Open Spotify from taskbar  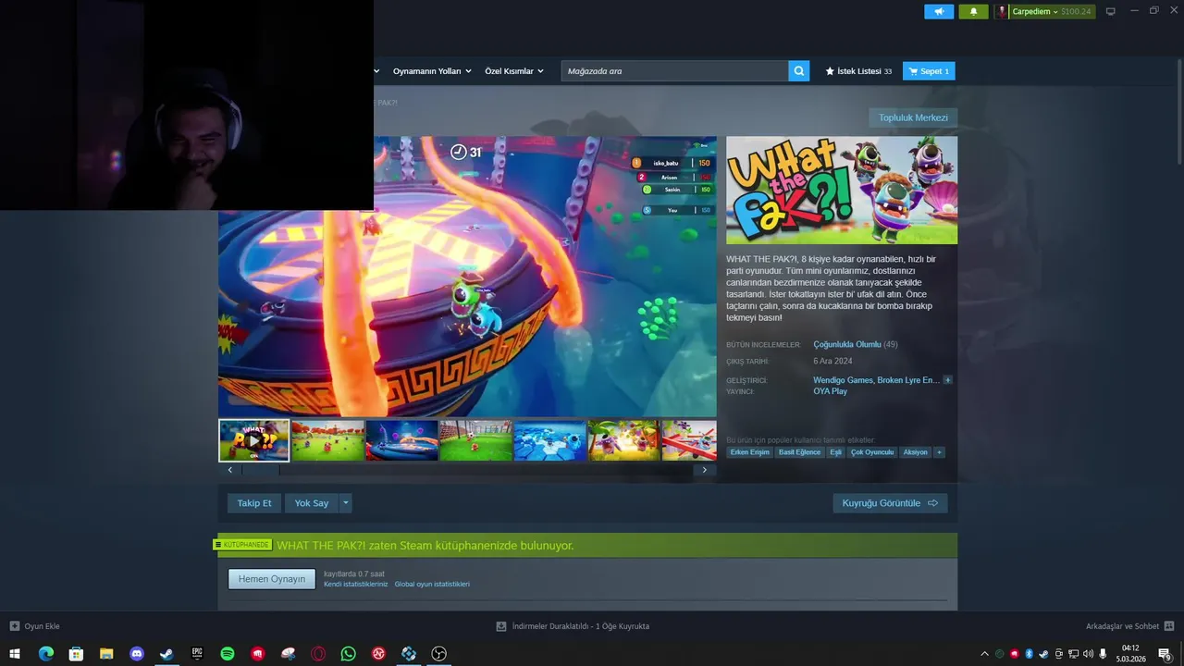click(x=228, y=654)
